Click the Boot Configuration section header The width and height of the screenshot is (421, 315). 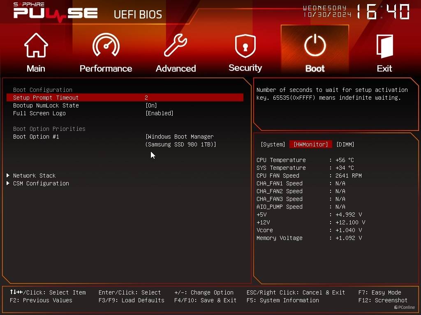[43, 90]
